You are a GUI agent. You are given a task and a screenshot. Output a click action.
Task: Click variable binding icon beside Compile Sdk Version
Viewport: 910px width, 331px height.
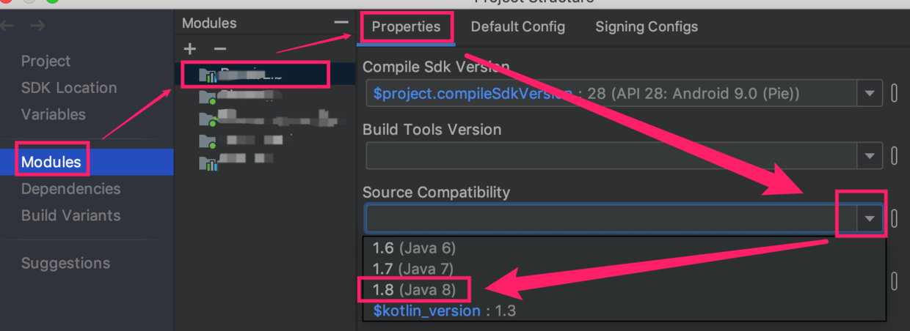pyautogui.click(x=894, y=94)
